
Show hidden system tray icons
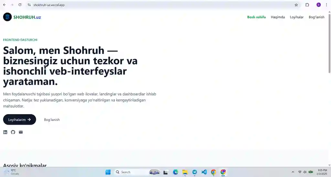[293, 172]
